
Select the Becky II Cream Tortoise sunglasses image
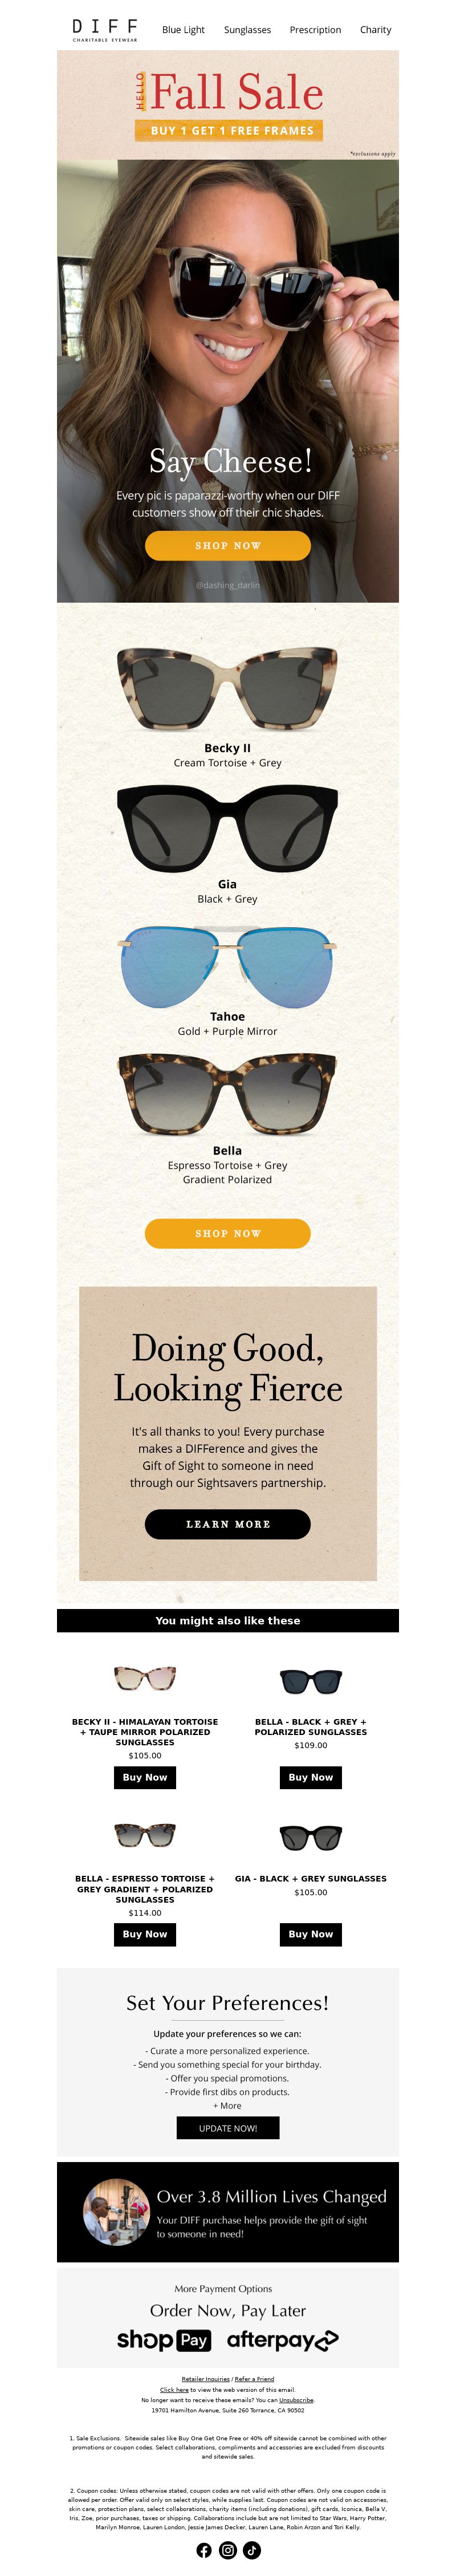click(x=228, y=689)
